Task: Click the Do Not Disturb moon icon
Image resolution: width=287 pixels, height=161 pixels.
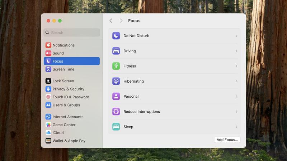Action: 116,36
